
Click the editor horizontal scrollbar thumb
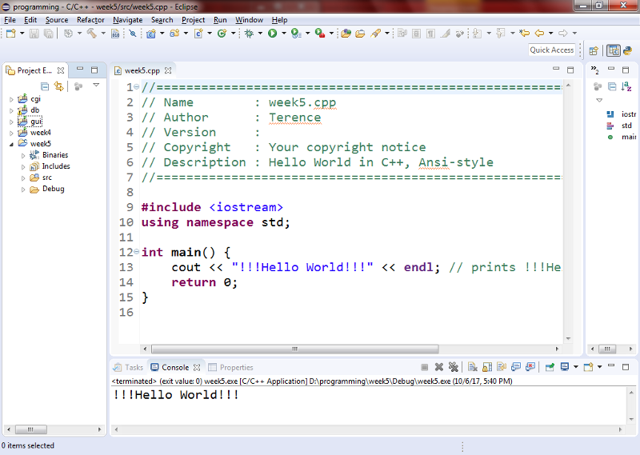tap(296, 349)
